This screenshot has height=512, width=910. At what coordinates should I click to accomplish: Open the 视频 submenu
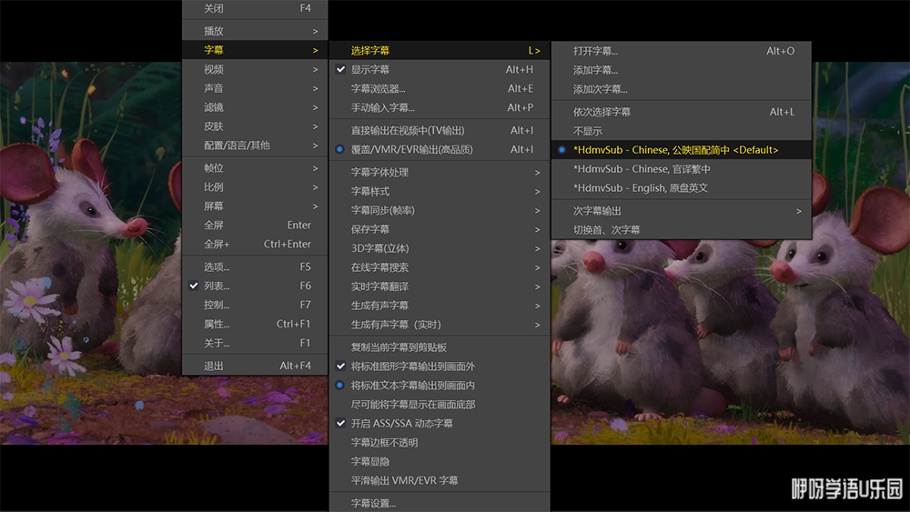pos(214,70)
